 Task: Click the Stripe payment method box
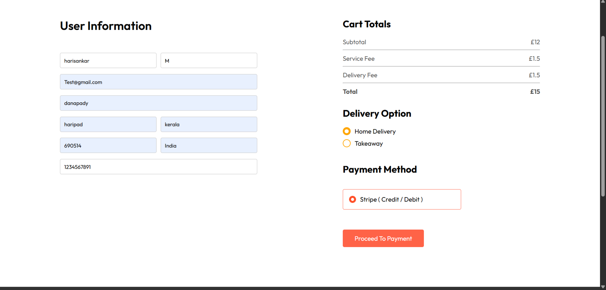click(402, 199)
